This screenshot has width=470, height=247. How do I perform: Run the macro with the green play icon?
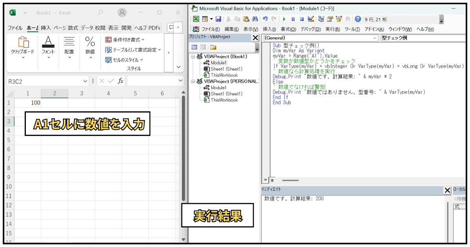(x=284, y=19)
